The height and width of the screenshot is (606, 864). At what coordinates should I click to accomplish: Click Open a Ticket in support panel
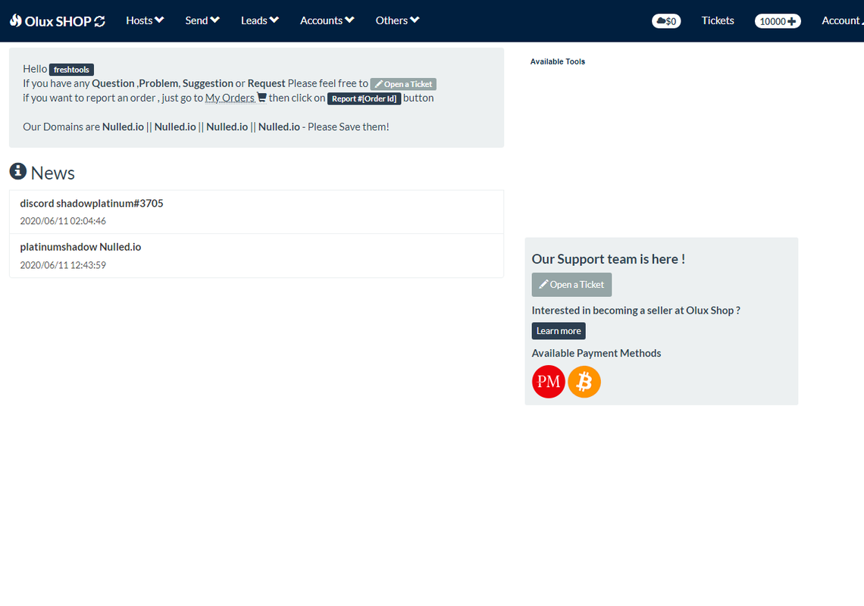coord(571,285)
